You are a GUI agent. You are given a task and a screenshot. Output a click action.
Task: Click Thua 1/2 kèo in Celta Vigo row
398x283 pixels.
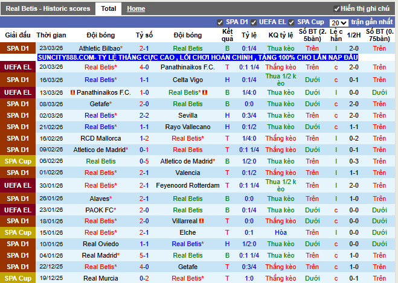(281, 80)
